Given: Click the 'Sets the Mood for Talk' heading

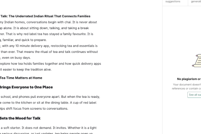Looking at the screenshot, I should (x=20, y=118).
